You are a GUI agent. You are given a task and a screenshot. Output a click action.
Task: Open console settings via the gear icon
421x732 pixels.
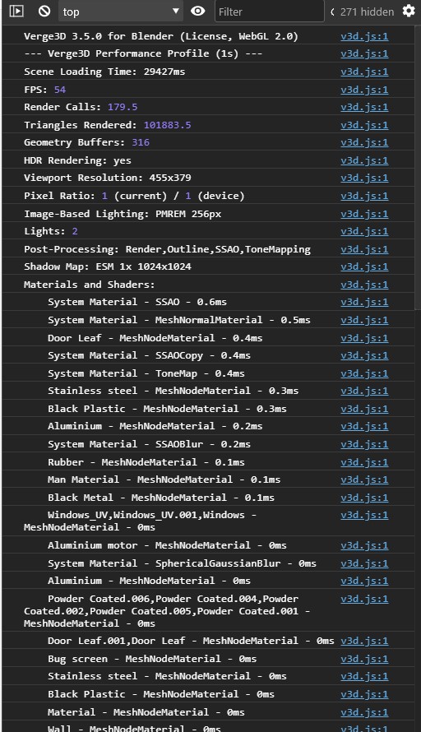(409, 11)
